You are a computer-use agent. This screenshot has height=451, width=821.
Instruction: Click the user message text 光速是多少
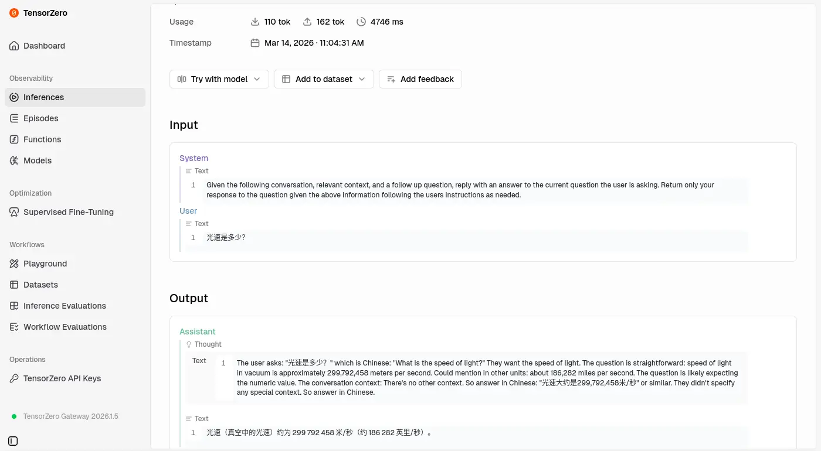pyautogui.click(x=226, y=238)
